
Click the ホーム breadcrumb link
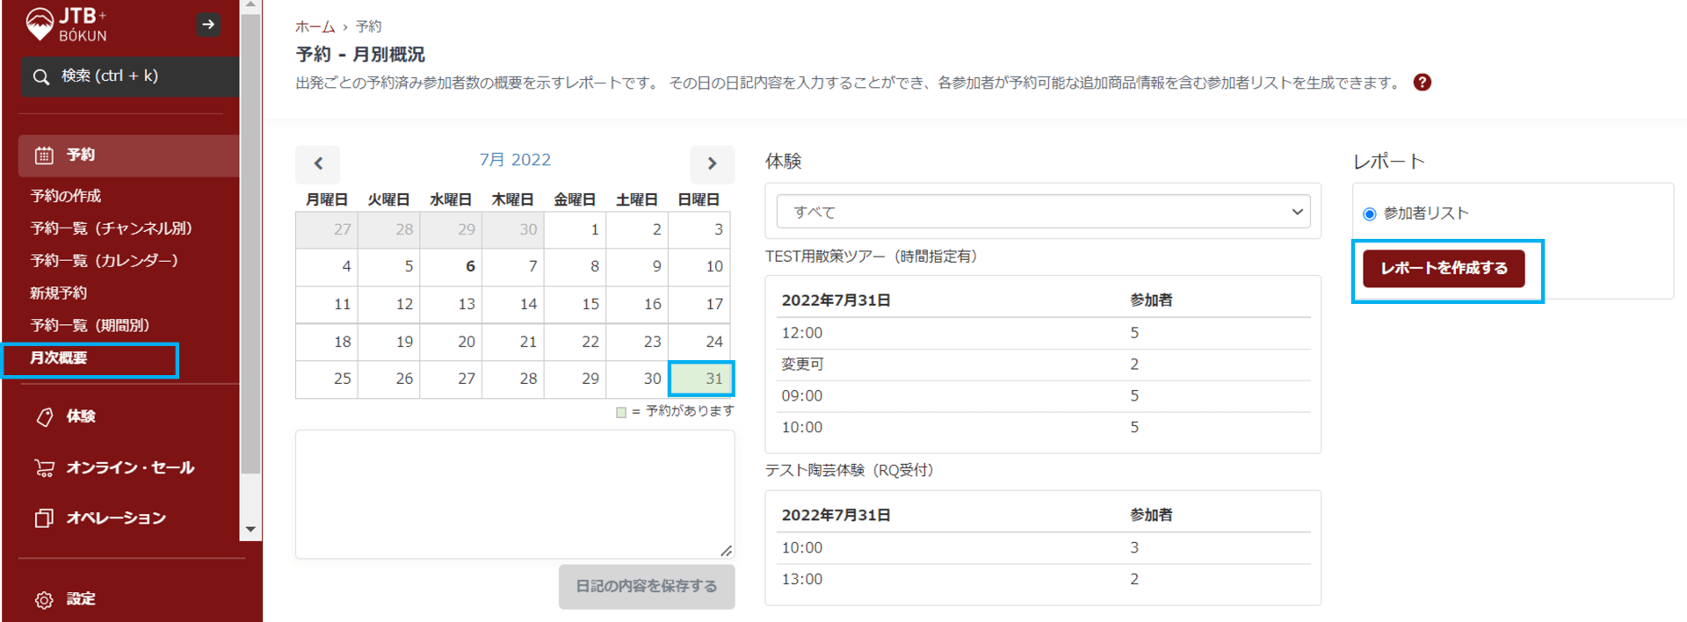click(315, 26)
